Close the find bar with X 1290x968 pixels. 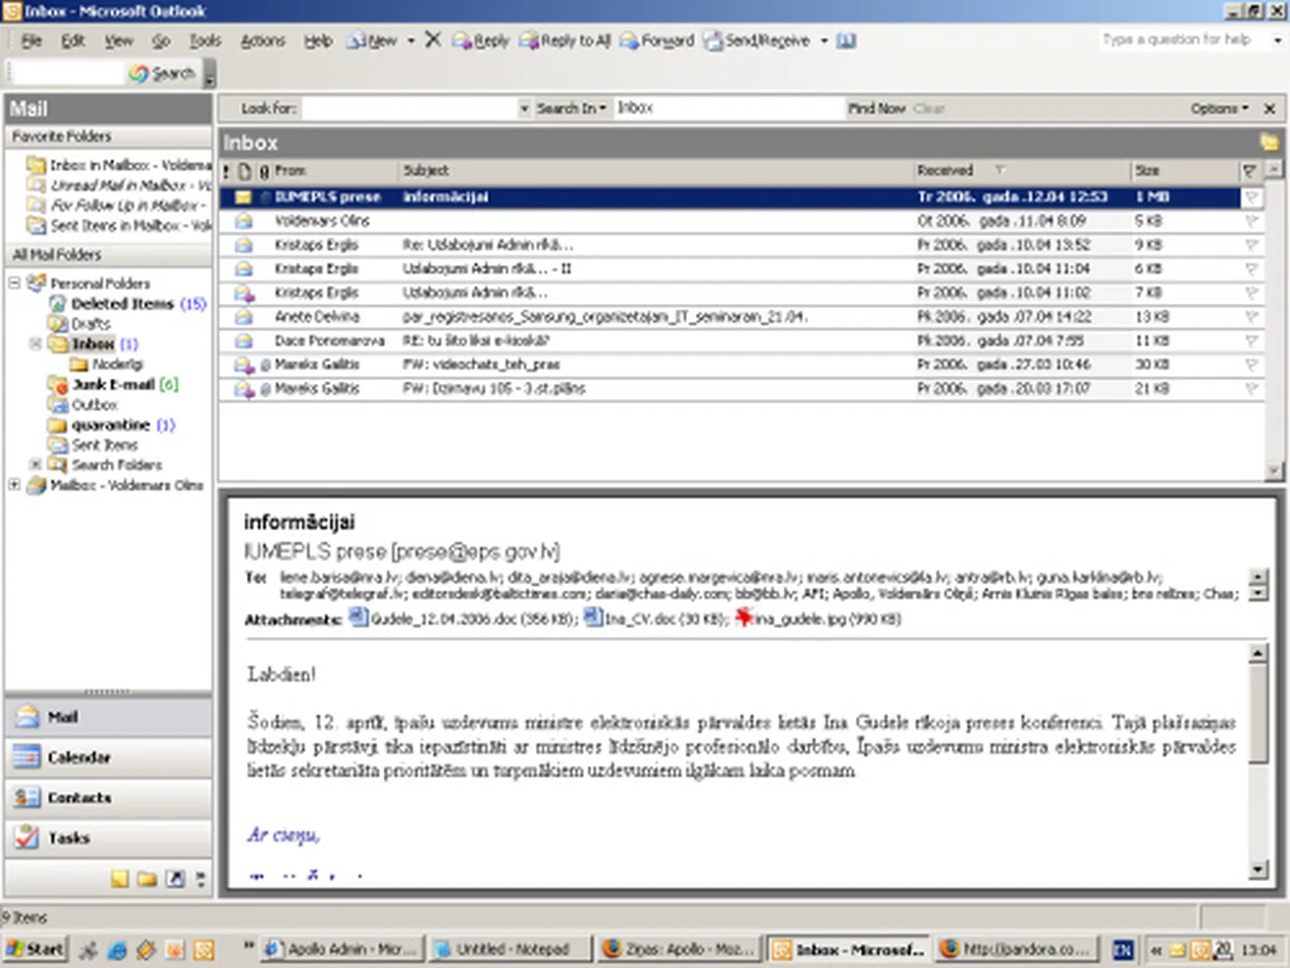click(1269, 108)
